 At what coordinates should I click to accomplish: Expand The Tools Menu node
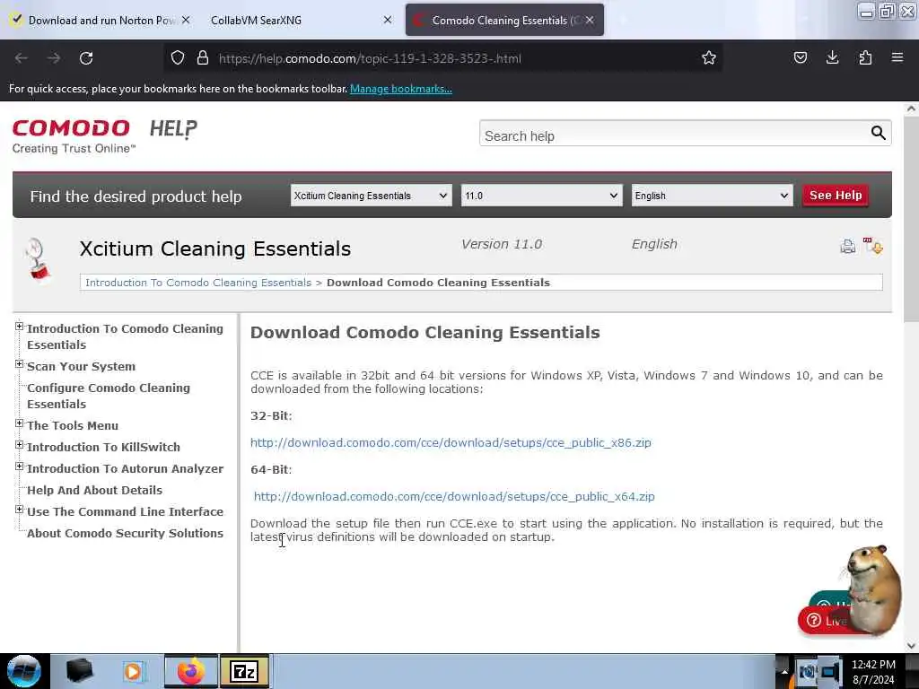tap(20, 423)
